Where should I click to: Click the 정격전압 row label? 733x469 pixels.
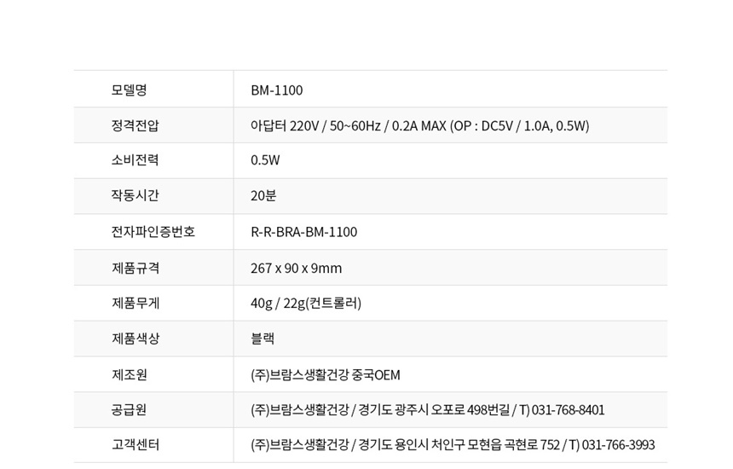(x=136, y=125)
